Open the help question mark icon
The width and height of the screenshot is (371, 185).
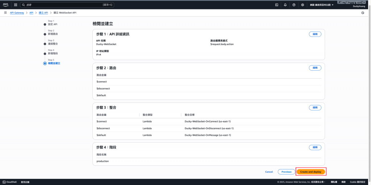tap(294, 5)
